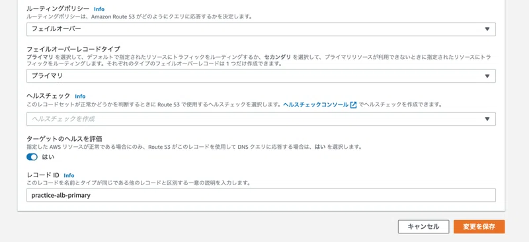
Task: Click the キャンセル button
Action: tap(423, 227)
